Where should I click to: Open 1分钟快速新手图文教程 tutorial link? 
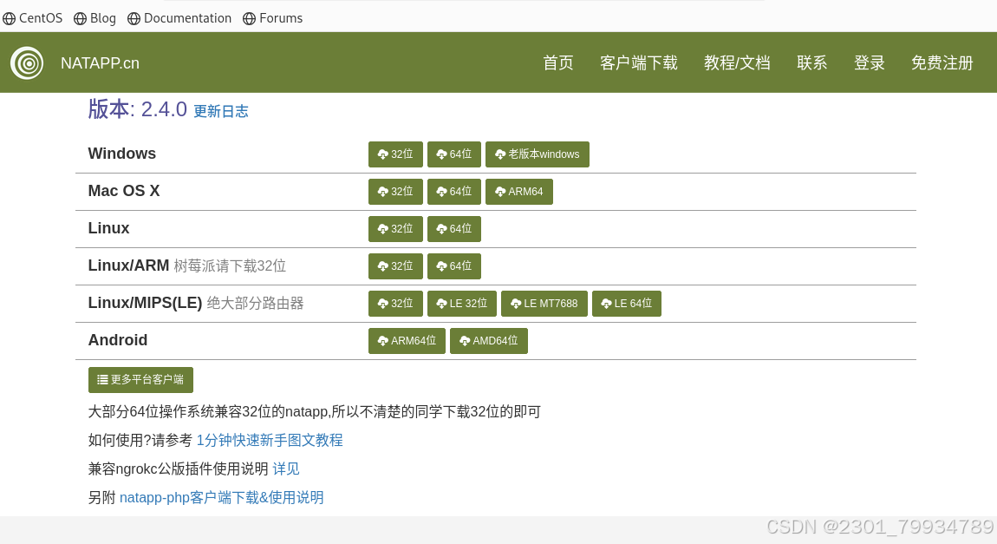pyautogui.click(x=270, y=440)
